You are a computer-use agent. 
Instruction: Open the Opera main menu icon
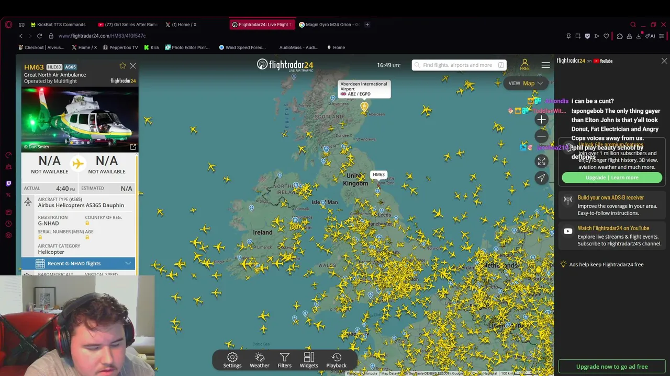pyautogui.click(x=8, y=25)
